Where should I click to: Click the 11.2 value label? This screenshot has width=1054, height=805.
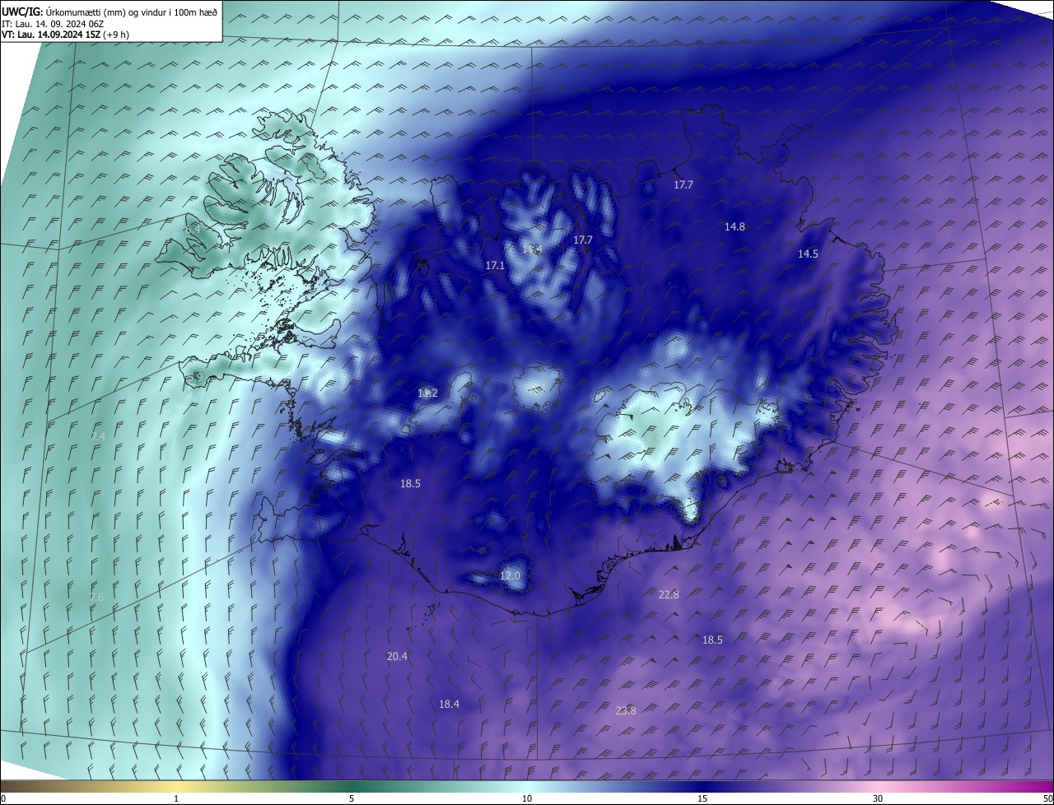click(x=427, y=393)
